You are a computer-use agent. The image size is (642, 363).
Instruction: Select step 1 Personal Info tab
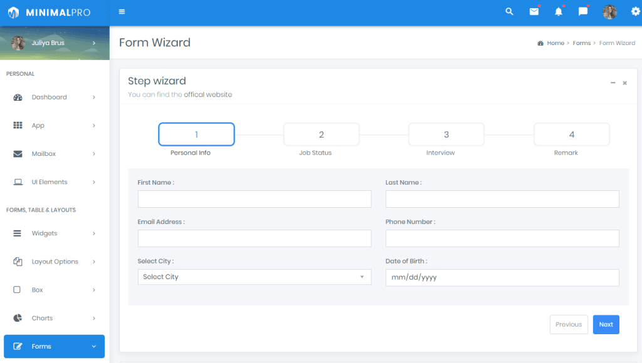196,134
